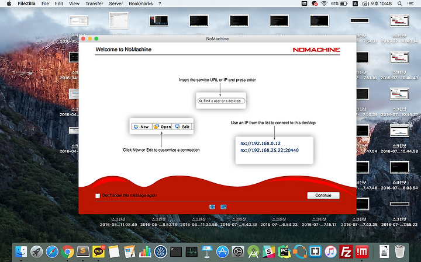Open Keynote from the Dock
Viewport: 421px width, 262px height.
[207, 252]
